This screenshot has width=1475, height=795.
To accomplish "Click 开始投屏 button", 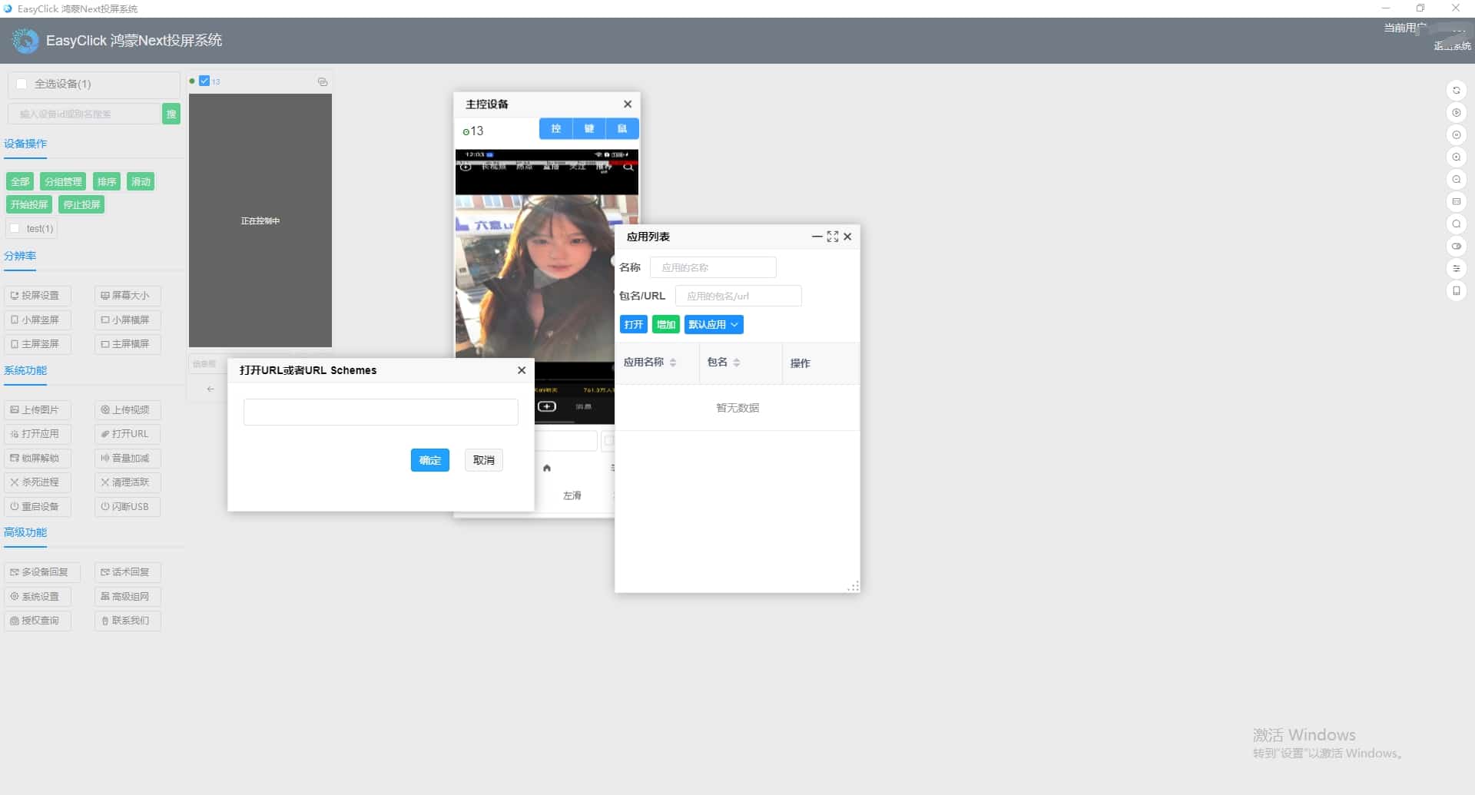I will 29,205.
